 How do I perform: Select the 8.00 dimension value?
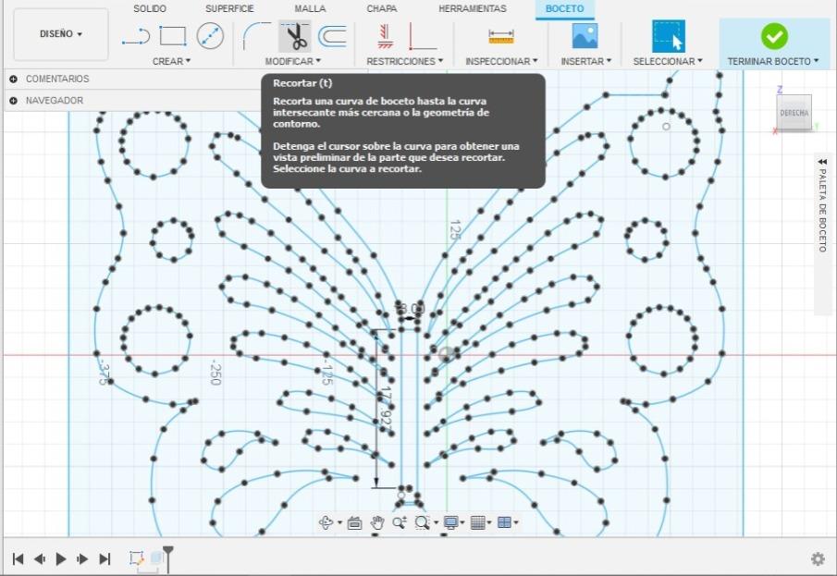coord(410,308)
